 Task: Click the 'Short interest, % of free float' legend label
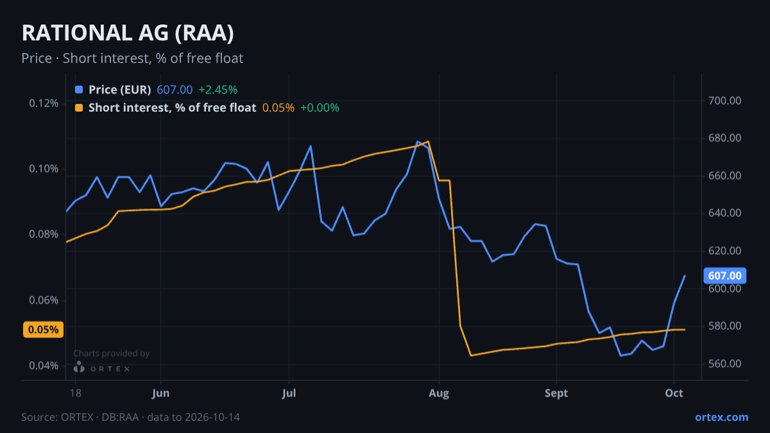click(172, 108)
